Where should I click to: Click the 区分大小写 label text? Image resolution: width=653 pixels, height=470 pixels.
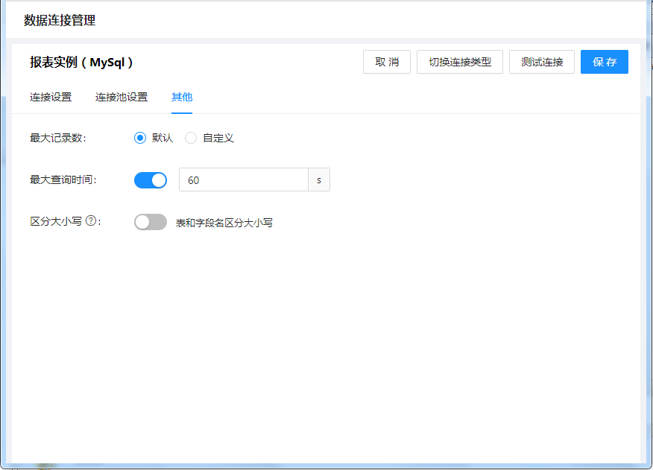[x=56, y=222]
